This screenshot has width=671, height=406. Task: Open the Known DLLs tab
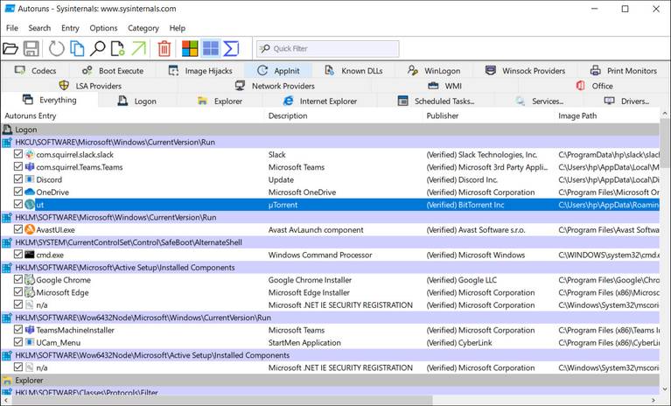(357, 71)
